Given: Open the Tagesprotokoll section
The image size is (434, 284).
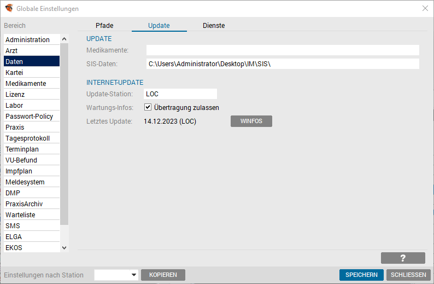Looking at the screenshot, I should coord(32,138).
